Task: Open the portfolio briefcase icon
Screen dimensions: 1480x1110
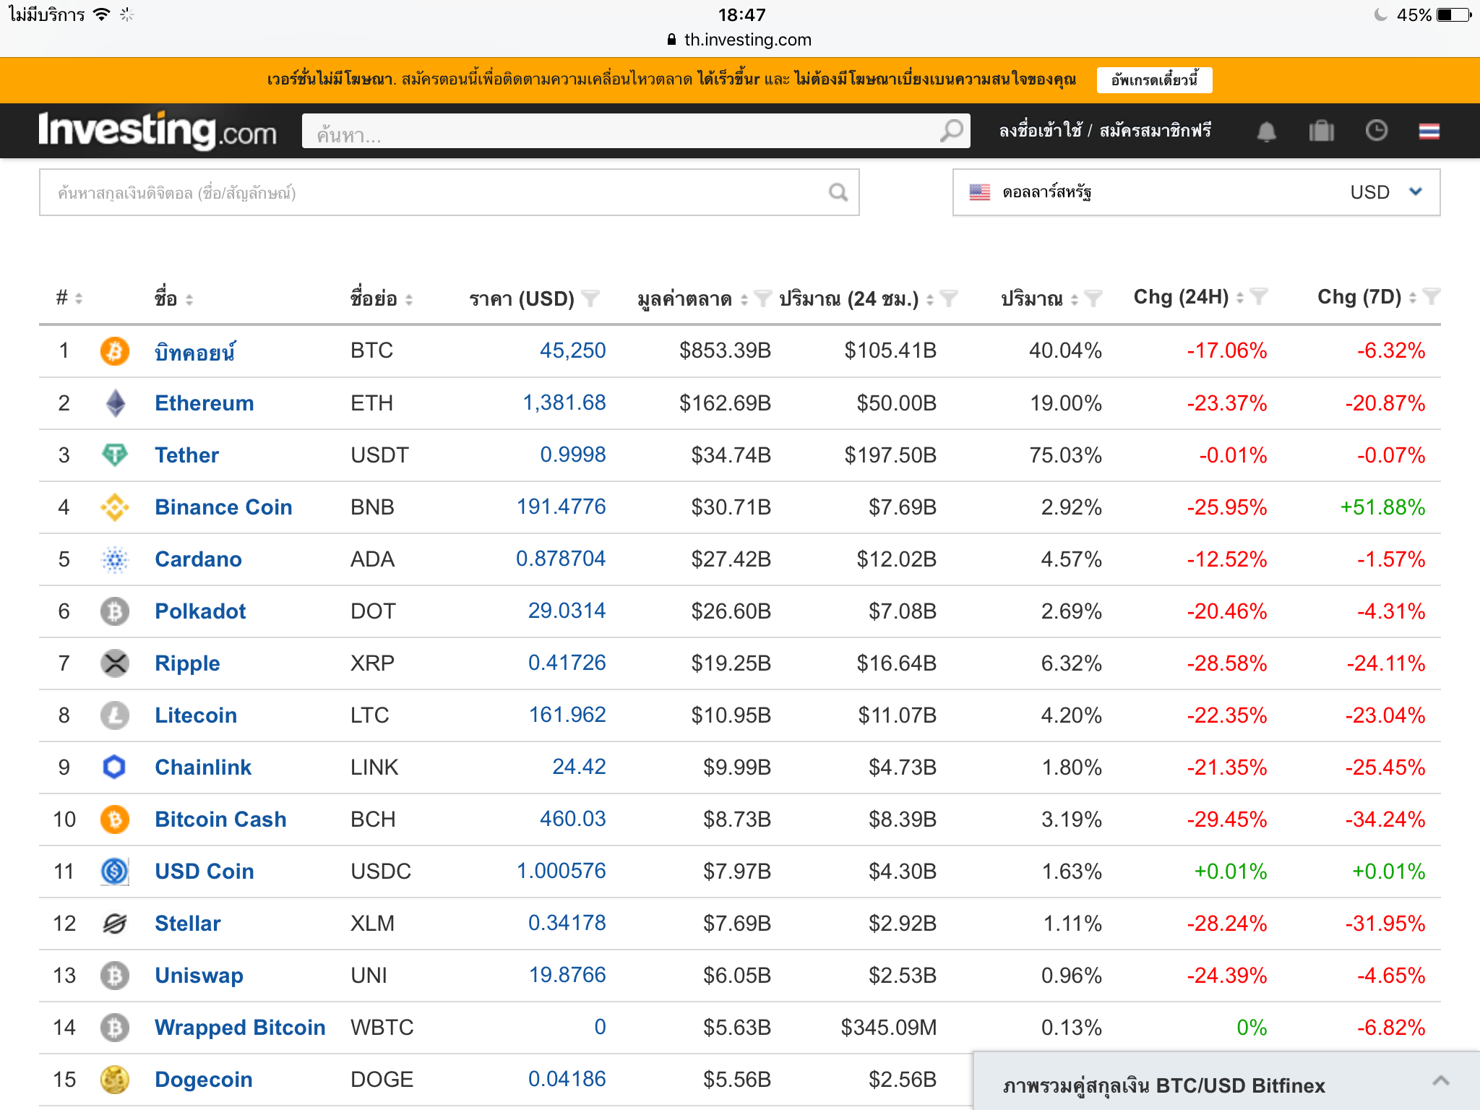Action: coord(1321,131)
